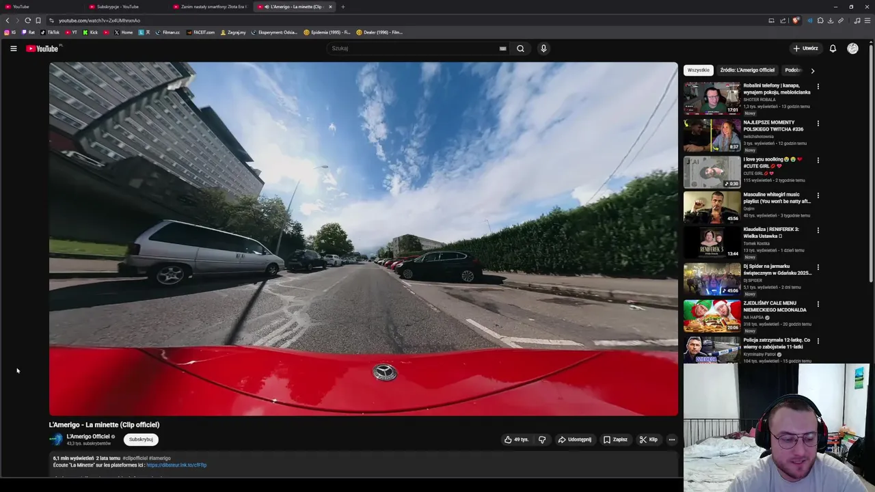
Task: Go to YouTube home via the logo
Action: click(42, 49)
